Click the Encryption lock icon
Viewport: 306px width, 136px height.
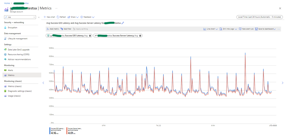pyautogui.click(x=5, y=28)
